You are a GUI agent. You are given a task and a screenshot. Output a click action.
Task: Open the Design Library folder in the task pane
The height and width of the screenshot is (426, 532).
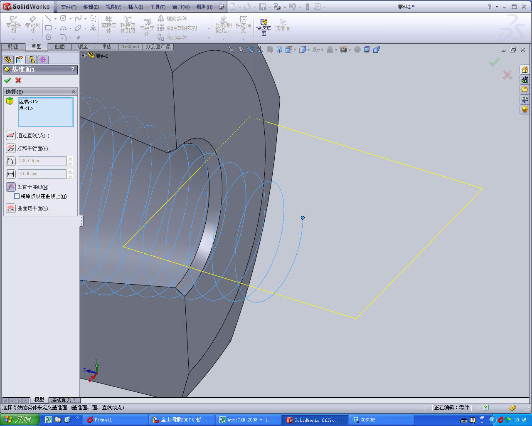coord(525,89)
